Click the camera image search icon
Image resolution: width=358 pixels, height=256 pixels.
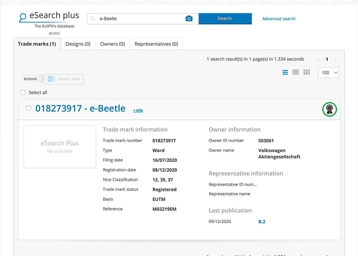[189, 19]
